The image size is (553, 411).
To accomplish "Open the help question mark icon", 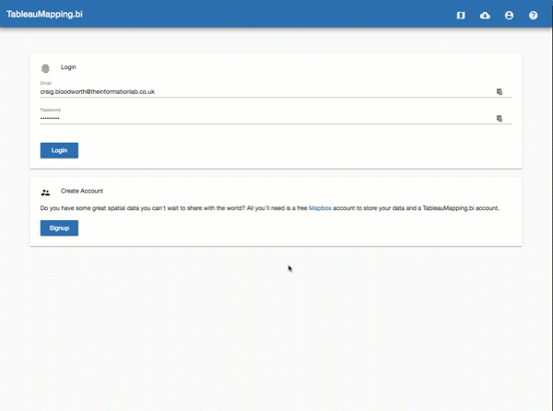I will click(533, 15).
